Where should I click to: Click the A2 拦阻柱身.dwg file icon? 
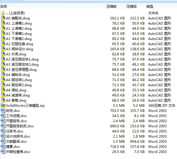coord(3,44)
